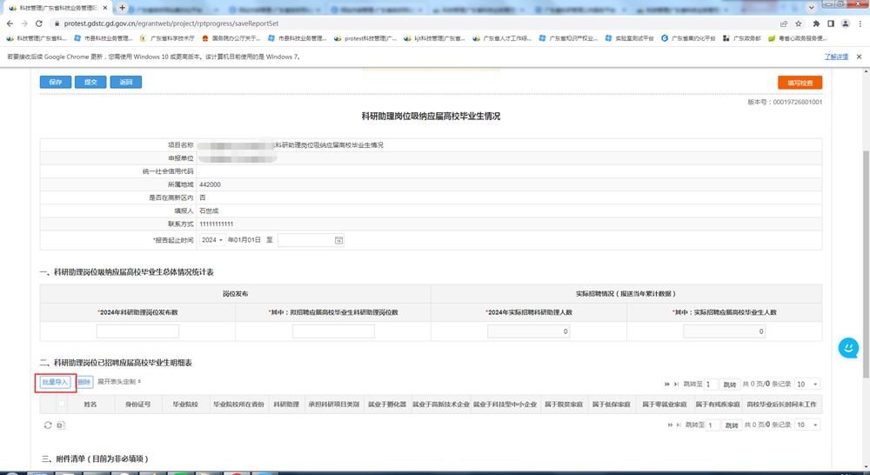
Task: Open the Chrome extensions puzzle icon
Action: (x=815, y=23)
